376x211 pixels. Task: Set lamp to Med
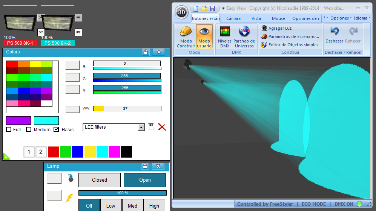coord(133,205)
